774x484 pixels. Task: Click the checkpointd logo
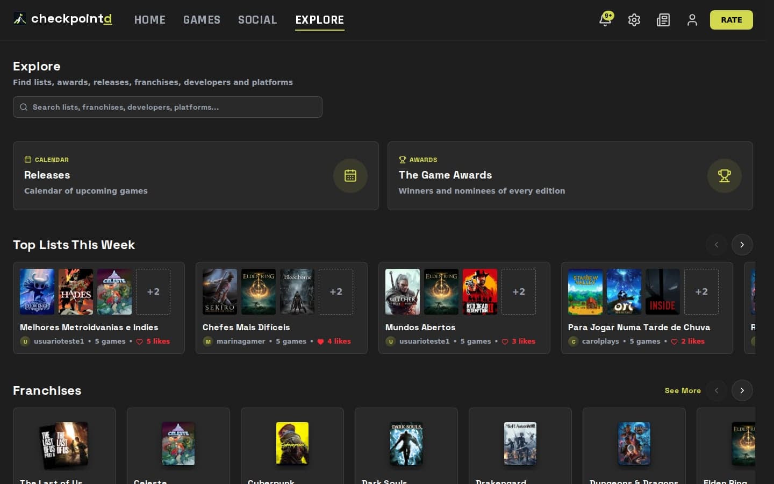[63, 19]
